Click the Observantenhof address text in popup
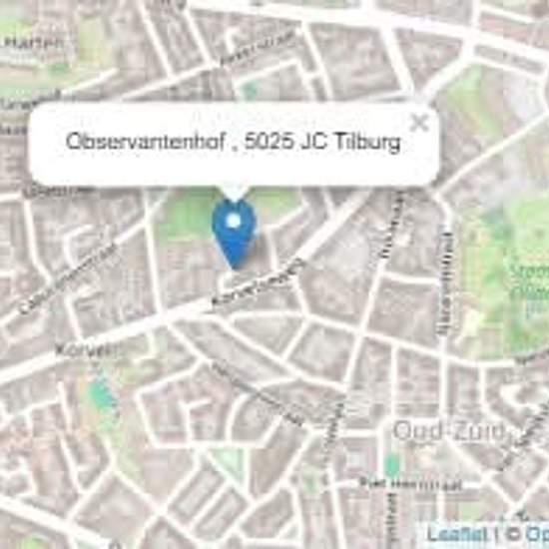This screenshot has width=549, height=549. [x=234, y=142]
